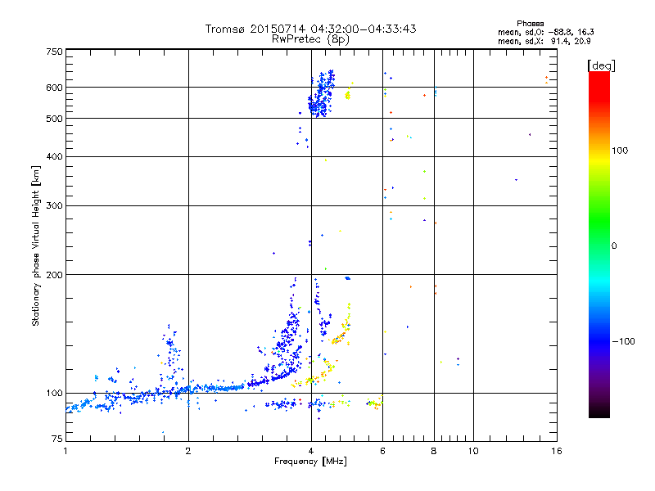This screenshot has width=655, height=491.
Task: Click the dense blue echo cluster near 600 km
Action: pos(321,95)
